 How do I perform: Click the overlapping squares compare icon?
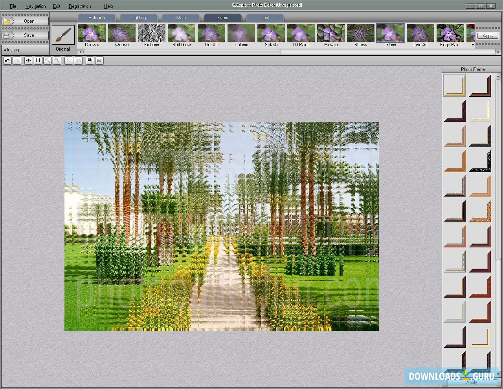pyautogui.click(x=90, y=60)
